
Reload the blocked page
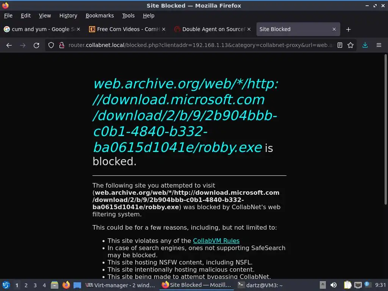(x=36, y=45)
